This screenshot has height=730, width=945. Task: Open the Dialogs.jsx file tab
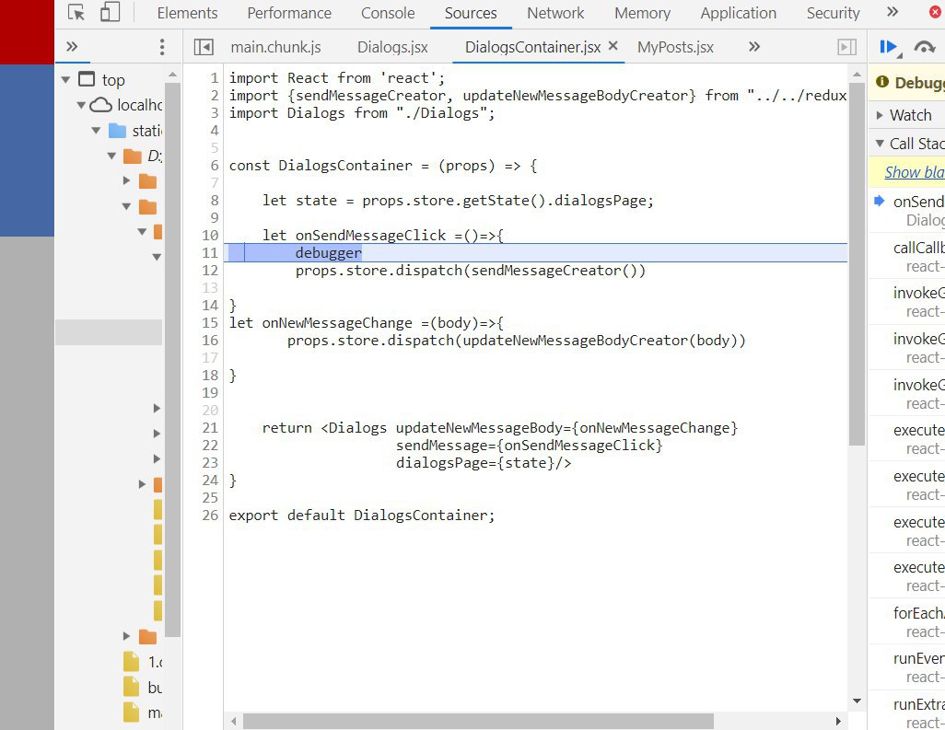(392, 47)
